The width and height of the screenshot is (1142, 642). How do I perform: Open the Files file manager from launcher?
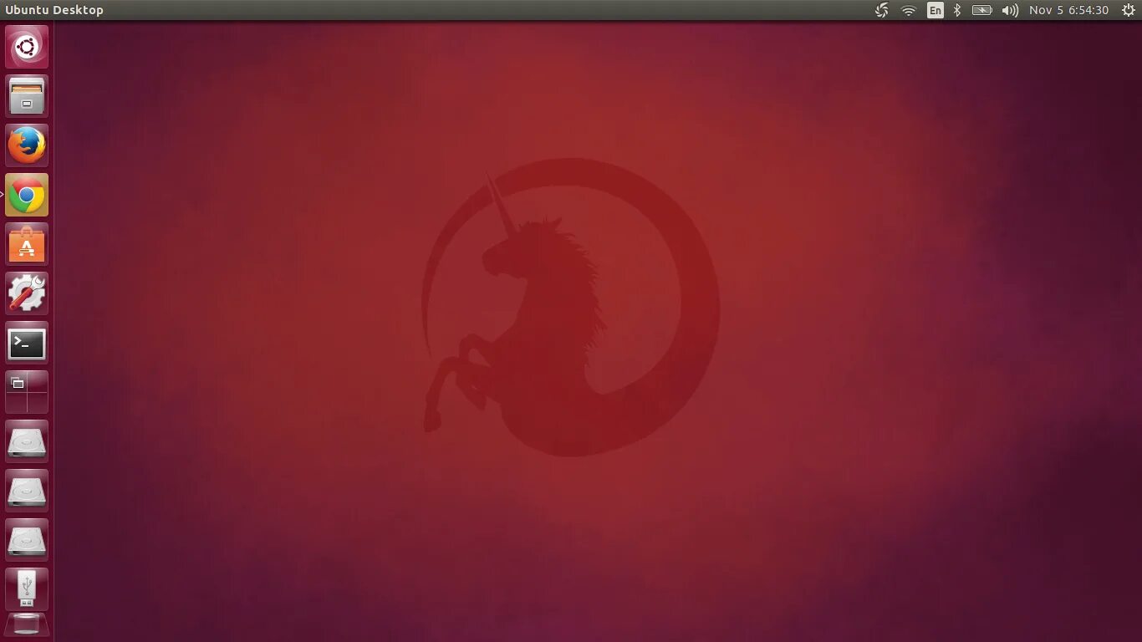coord(27,96)
